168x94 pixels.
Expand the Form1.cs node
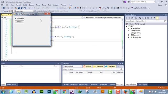(129, 35)
